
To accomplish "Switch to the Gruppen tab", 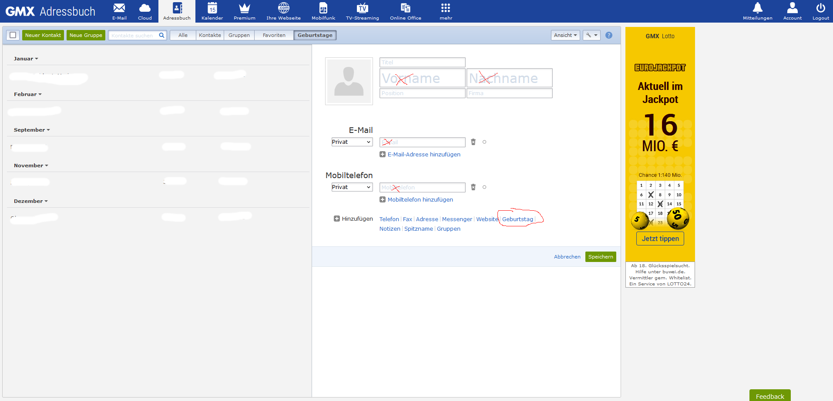I will point(239,35).
